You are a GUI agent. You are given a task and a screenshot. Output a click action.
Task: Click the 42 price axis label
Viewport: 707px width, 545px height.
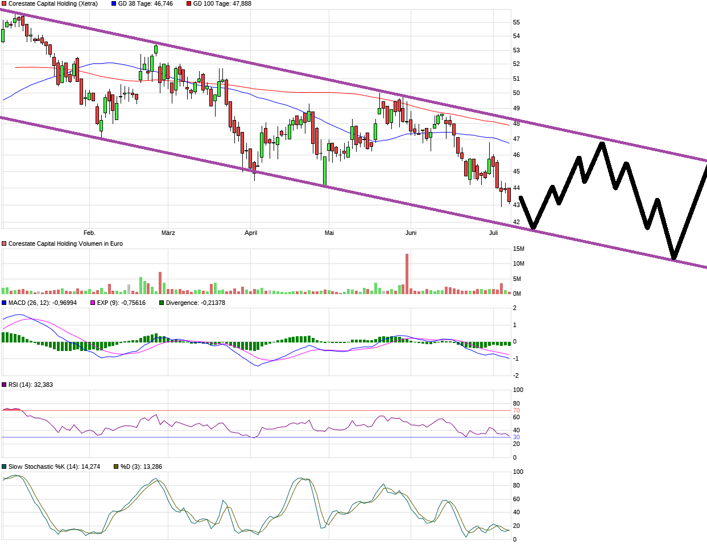[x=516, y=222]
